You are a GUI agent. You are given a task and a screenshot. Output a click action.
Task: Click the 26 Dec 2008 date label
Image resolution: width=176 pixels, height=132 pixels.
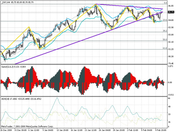(5, 130)
